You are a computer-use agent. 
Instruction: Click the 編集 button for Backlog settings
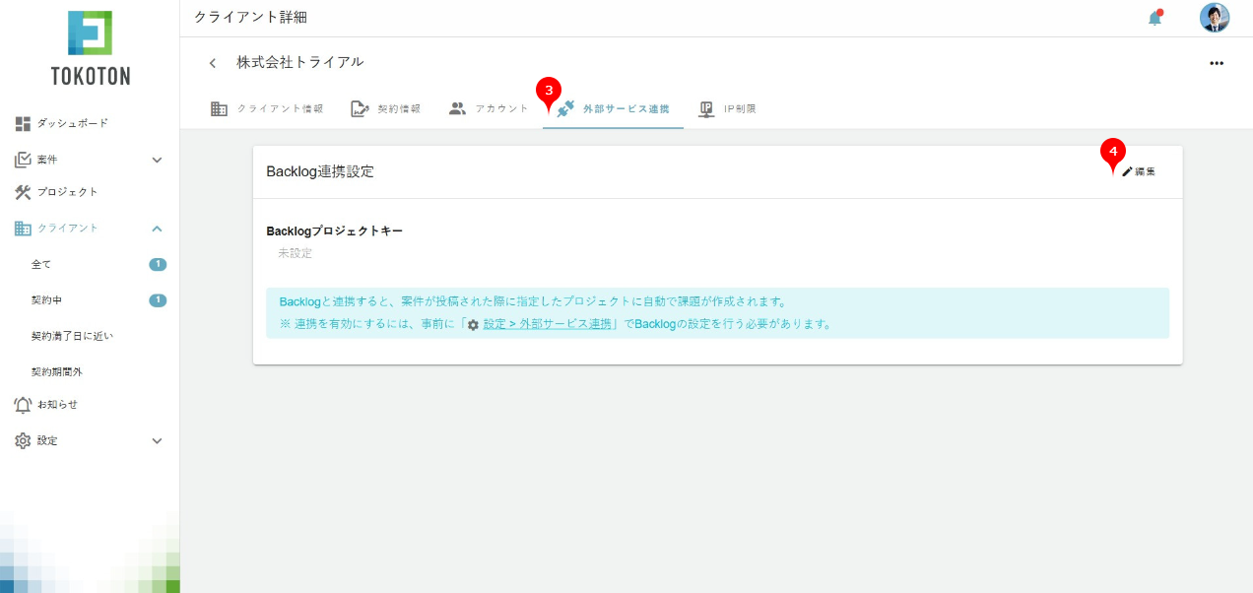pyautogui.click(x=1139, y=171)
